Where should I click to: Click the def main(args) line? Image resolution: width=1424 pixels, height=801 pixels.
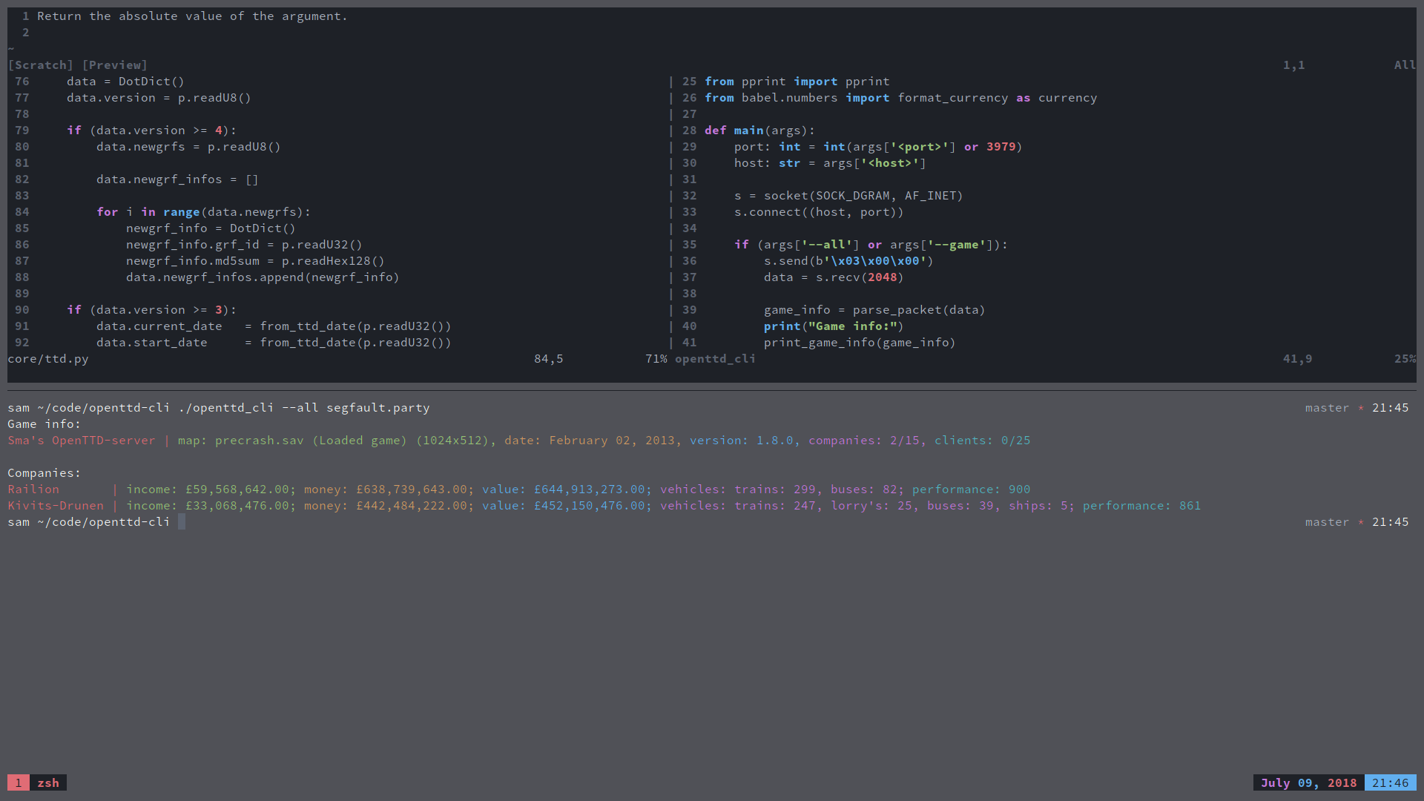759,131
